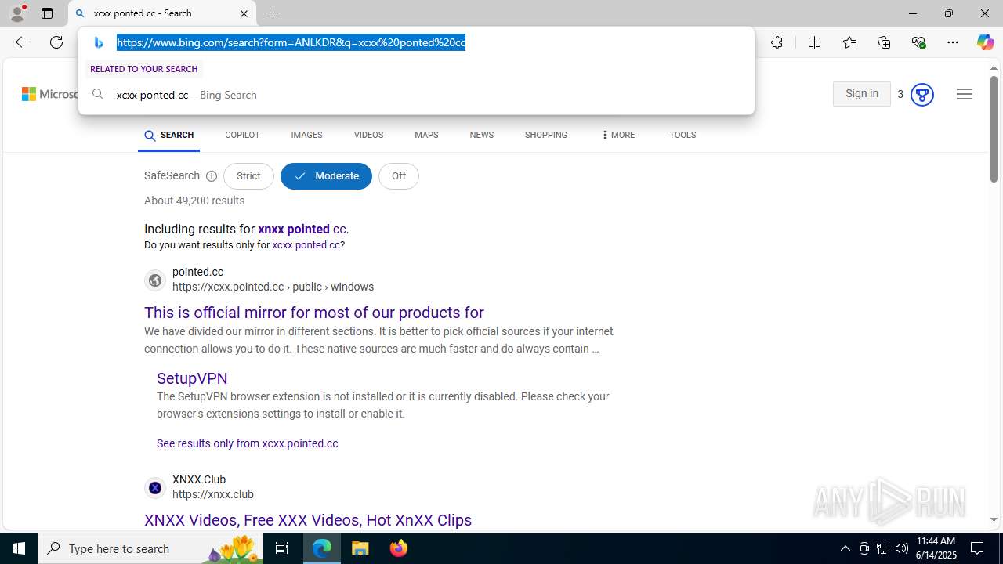Open the Microsoft Rewards medal icon
This screenshot has width=1003, height=564.
pyautogui.click(x=922, y=95)
